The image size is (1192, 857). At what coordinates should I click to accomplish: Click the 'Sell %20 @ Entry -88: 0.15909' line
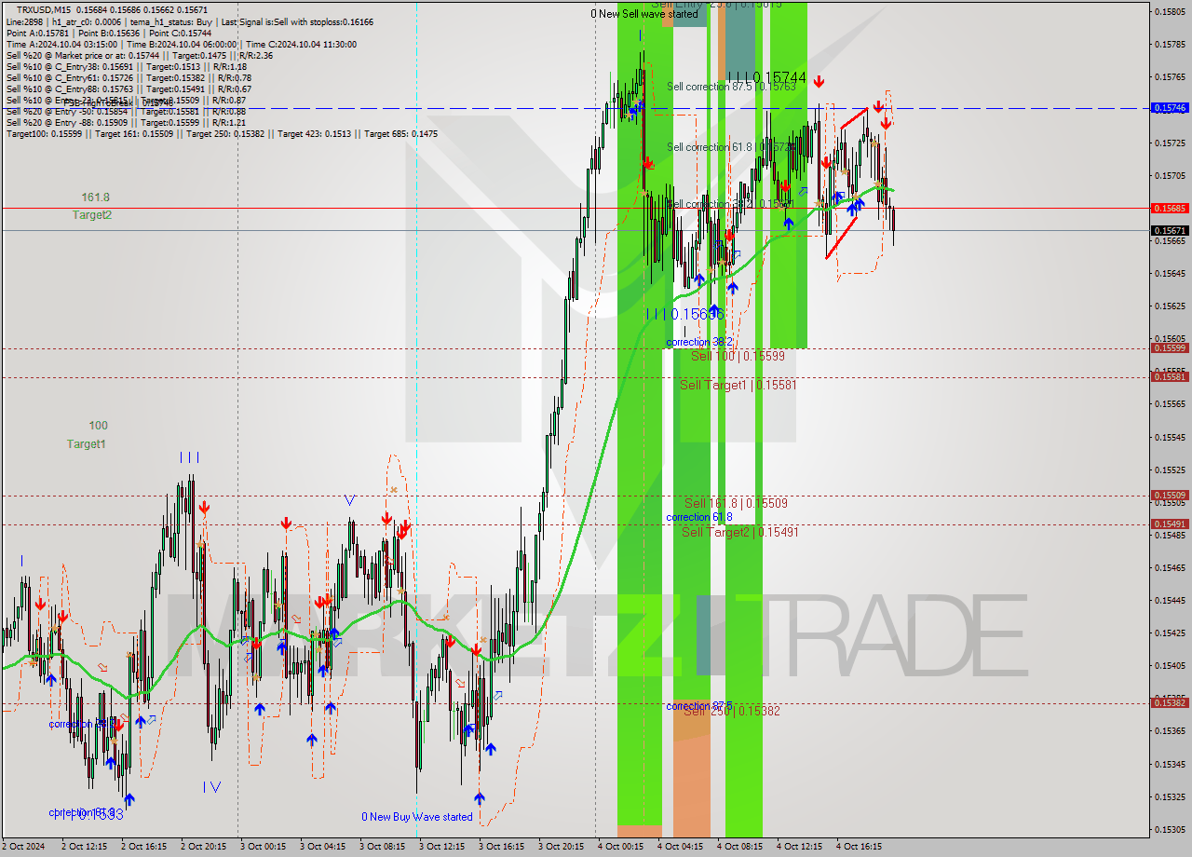(x=127, y=122)
